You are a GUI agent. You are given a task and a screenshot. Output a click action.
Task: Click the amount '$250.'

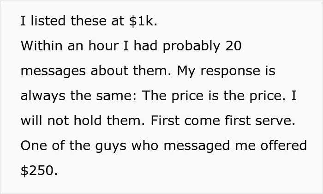[x=39, y=171]
